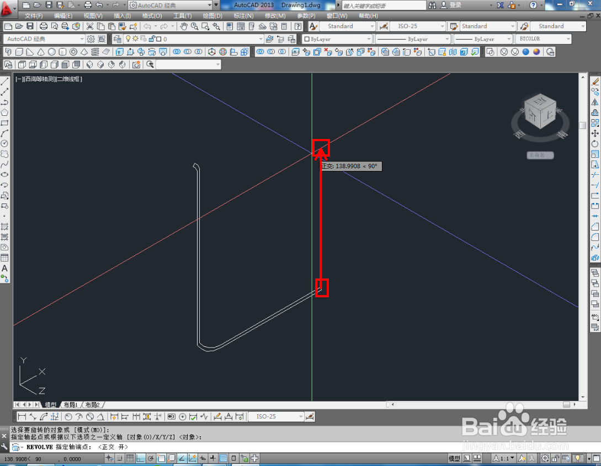Select the Sphere solid tool
601x466 pixels.
[52, 52]
